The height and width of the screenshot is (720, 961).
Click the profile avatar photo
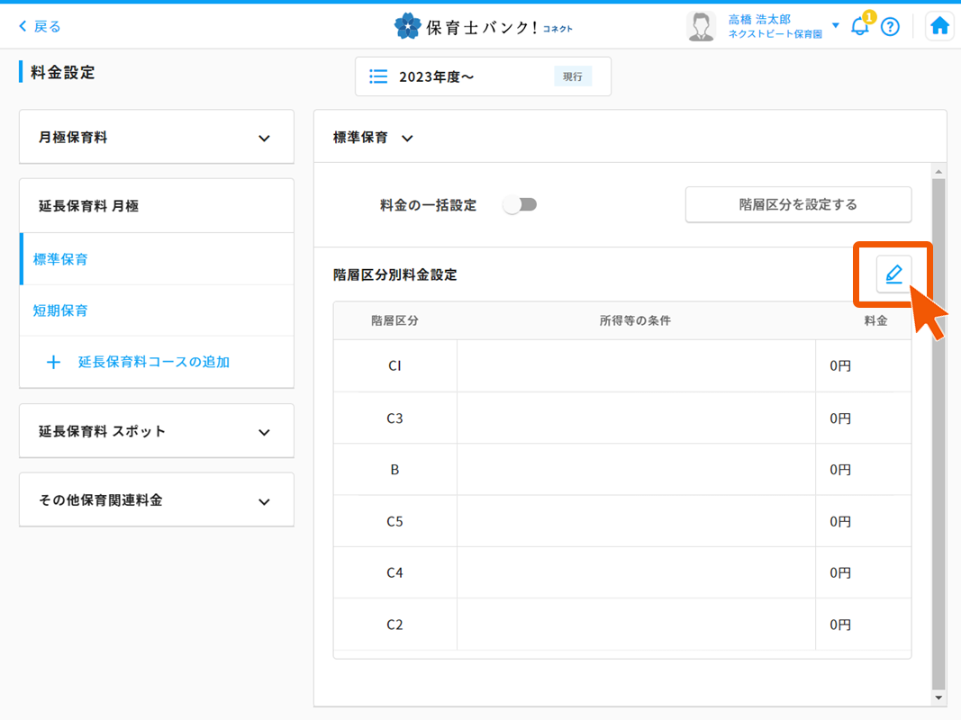[x=701, y=25]
